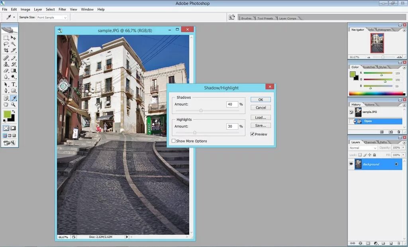Expand the Fill slider arrow
This screenshot has height=247, width=408.
[x=403, y=155]
